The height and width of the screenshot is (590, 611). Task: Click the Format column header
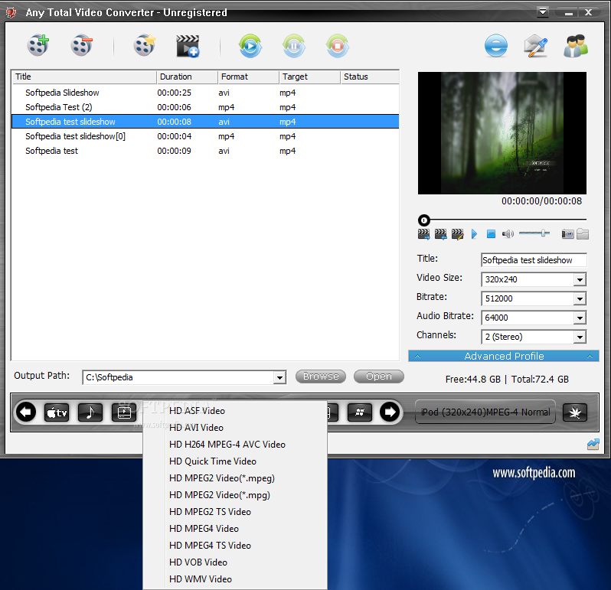[x=248, y=77]
